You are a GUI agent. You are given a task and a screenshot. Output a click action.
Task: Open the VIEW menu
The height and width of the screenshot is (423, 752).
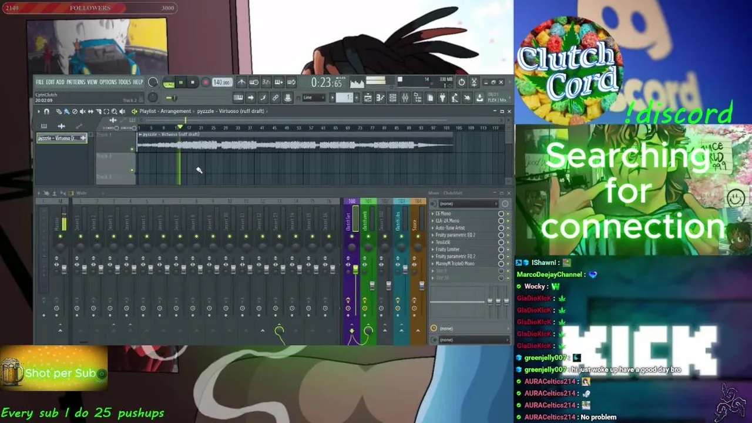pyautogui.click(x=92, y=82)
